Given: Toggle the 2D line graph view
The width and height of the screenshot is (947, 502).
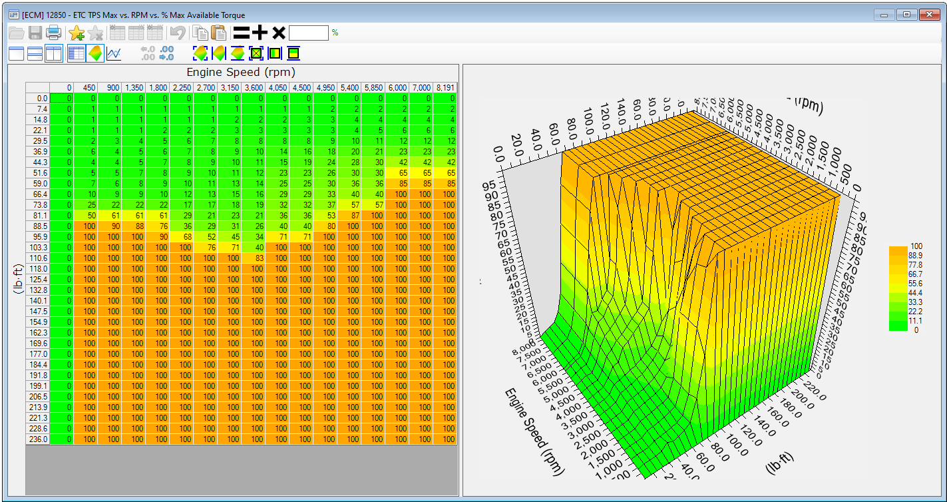Looking at the screenshot, I should point(114,53).
